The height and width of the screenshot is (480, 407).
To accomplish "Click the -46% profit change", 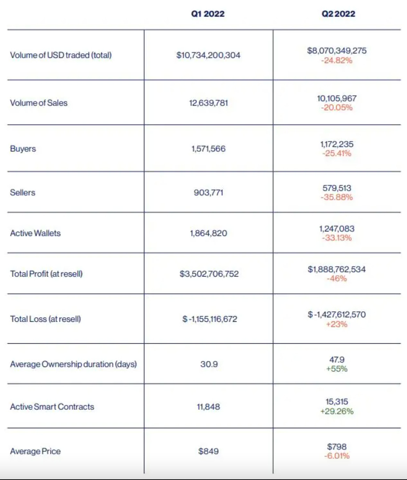I will coord(337,279).
